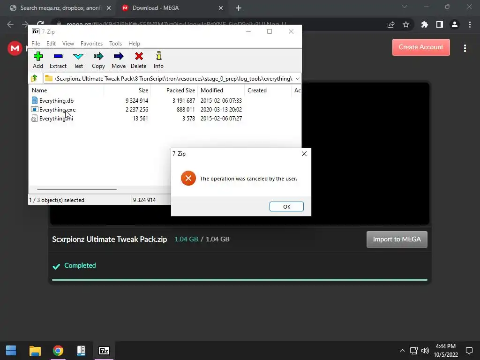
Task: Open volume control in system tray
Action: pyautogui.click(x=425, y=351)
